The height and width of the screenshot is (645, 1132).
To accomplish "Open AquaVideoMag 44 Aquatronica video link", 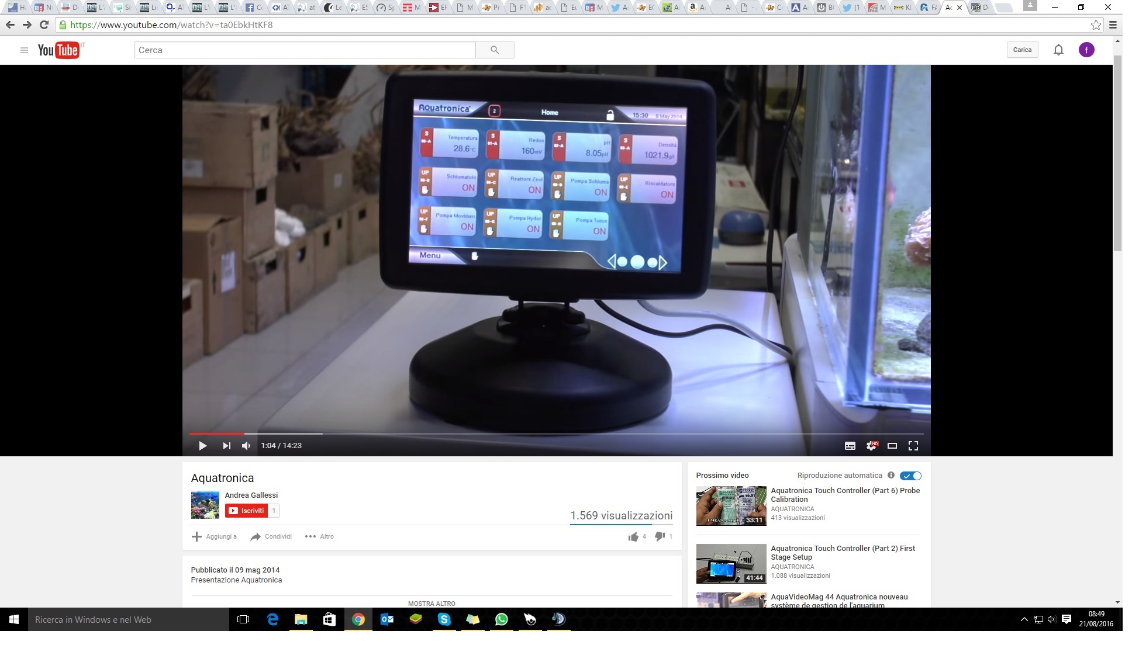I will 839,601.
